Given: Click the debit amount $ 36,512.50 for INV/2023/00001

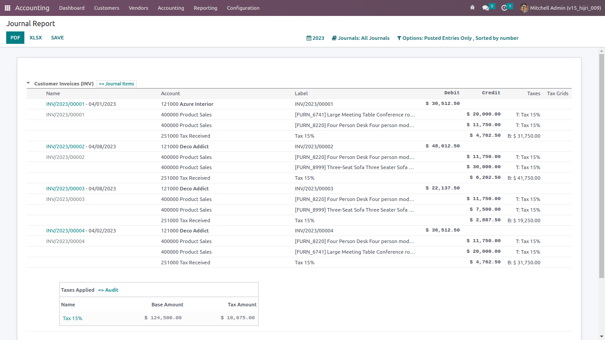Looking at the screenshot, I should pos(442,104).
